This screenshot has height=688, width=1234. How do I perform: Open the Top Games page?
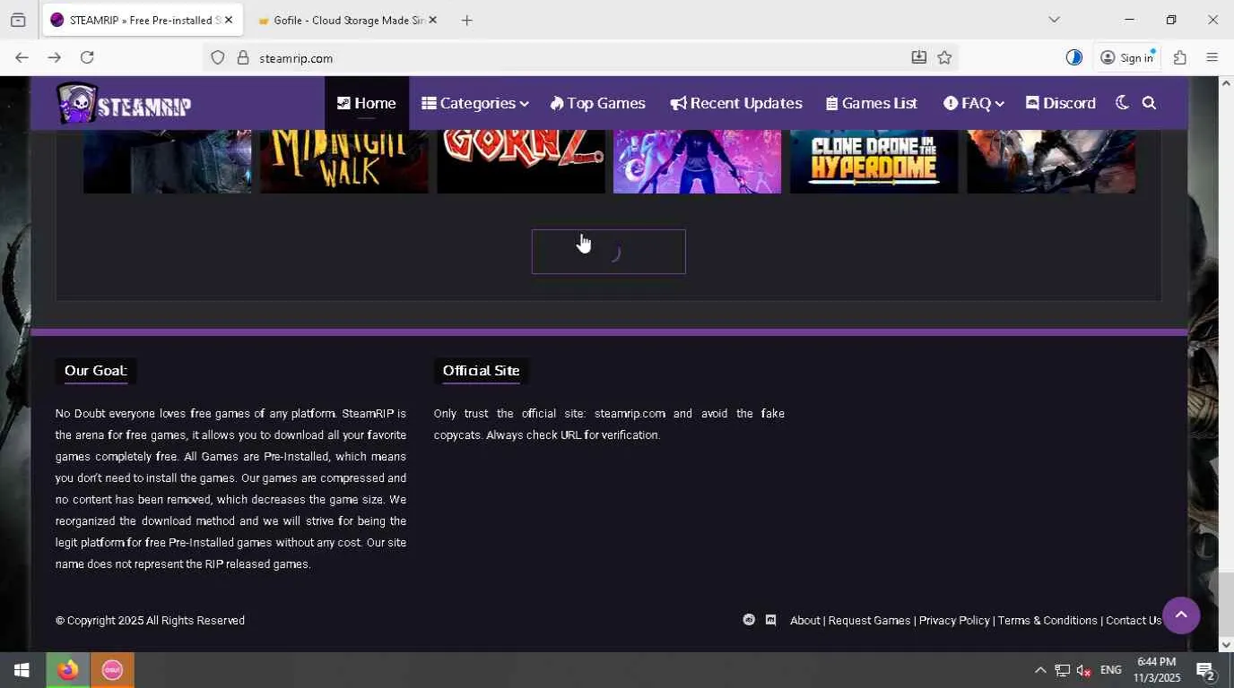(598, 103)
